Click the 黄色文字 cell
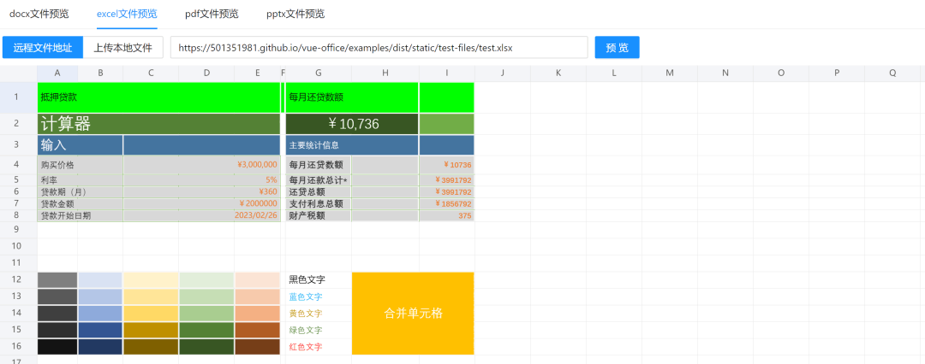The height and width of the screenshot is (364, 925). (319, 314)
